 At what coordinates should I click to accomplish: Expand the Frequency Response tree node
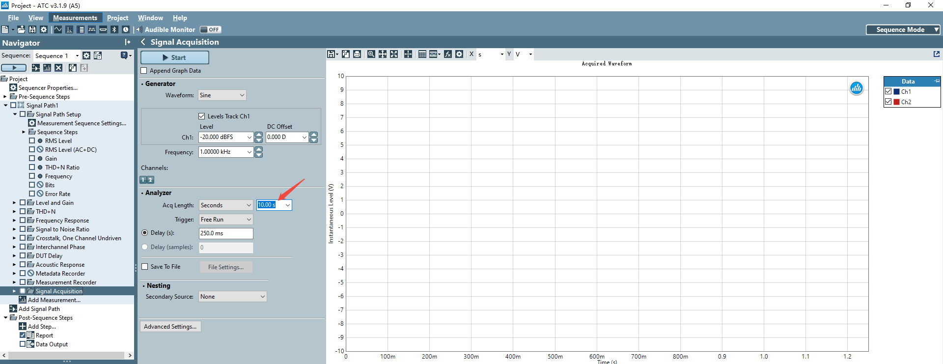click(14, 221)
